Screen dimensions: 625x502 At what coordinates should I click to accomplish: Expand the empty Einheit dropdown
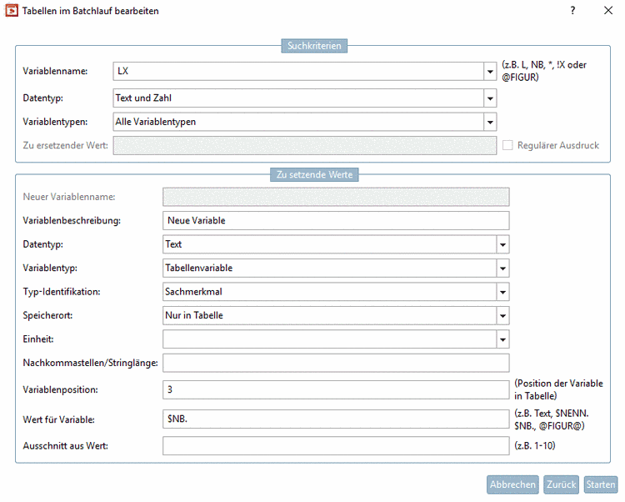(x=502, y=339)
